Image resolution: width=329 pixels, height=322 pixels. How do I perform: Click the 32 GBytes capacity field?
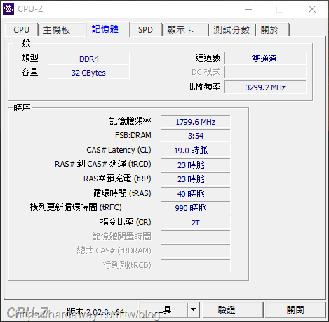[x=88, y=73]
